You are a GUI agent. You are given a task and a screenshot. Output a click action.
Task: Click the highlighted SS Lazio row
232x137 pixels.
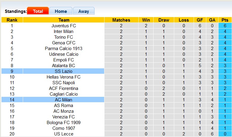tap(64, 71)
